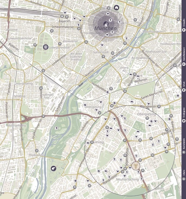Click the Obergiesing district label

(x=146, y=114)
